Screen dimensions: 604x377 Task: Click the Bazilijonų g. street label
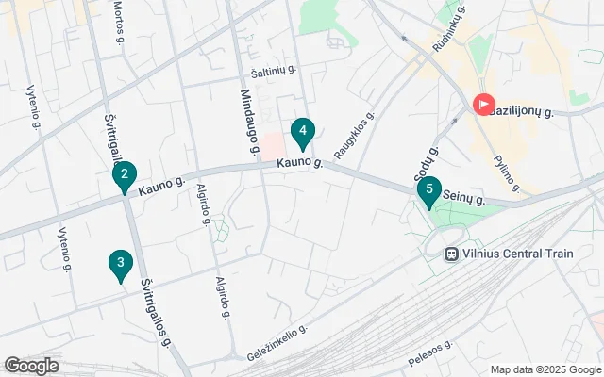coord(522,112)
